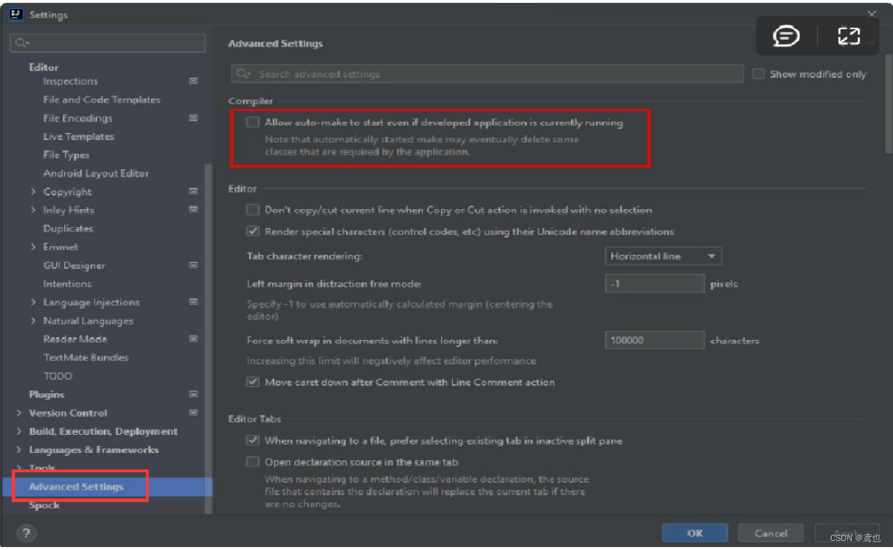Focus the Search advanced settings field

(487, 74)
